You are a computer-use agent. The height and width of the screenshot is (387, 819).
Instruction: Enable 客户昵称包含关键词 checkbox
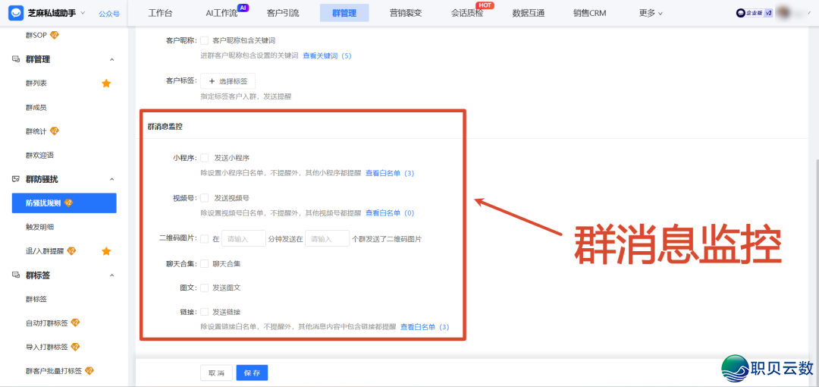(205, 40)
